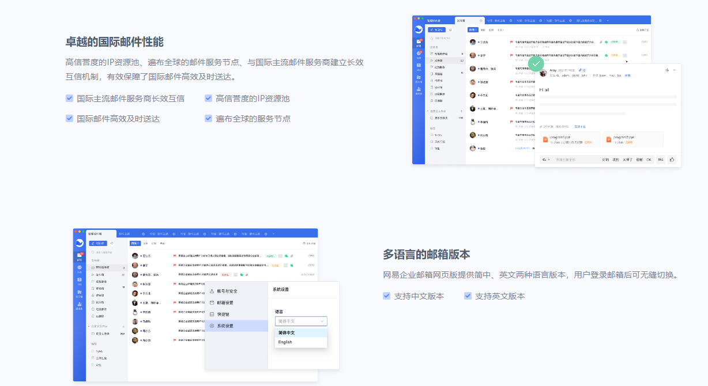Click the 帐号与安全 person icon
The height and width of the screenshot is (386, 708).
212,291
